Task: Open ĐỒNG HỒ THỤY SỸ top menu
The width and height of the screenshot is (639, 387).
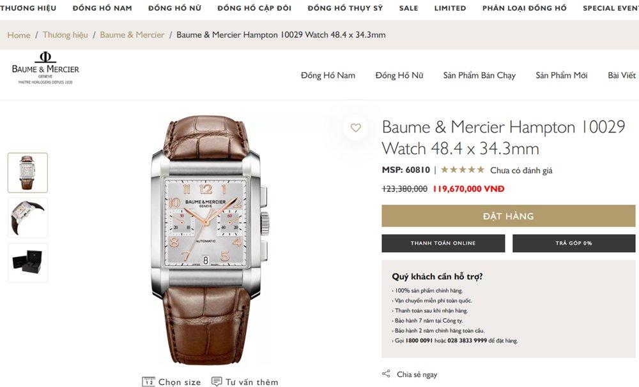Action: (345, 8)
